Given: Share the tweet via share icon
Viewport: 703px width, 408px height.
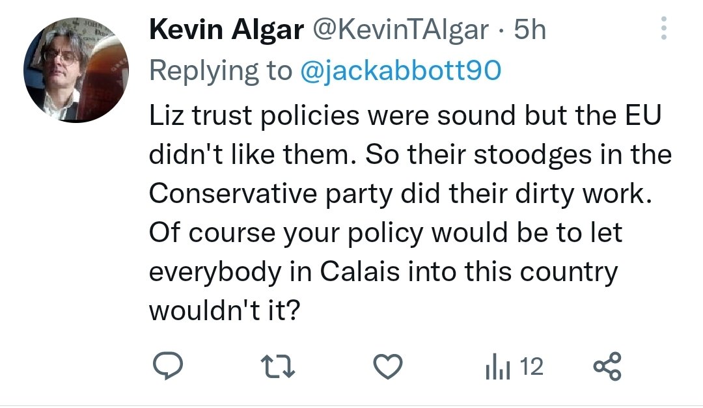Looking at the screenshot, I should click(x=608, y=368).
